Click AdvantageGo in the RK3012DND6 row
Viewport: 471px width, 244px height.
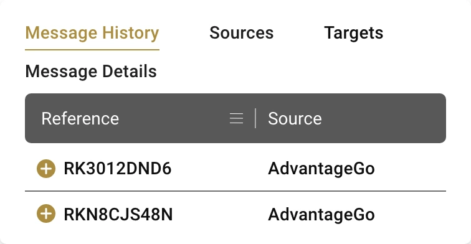coord(321,169)
